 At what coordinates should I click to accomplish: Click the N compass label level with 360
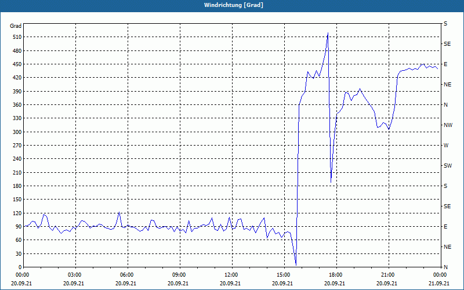click(445, 105)
